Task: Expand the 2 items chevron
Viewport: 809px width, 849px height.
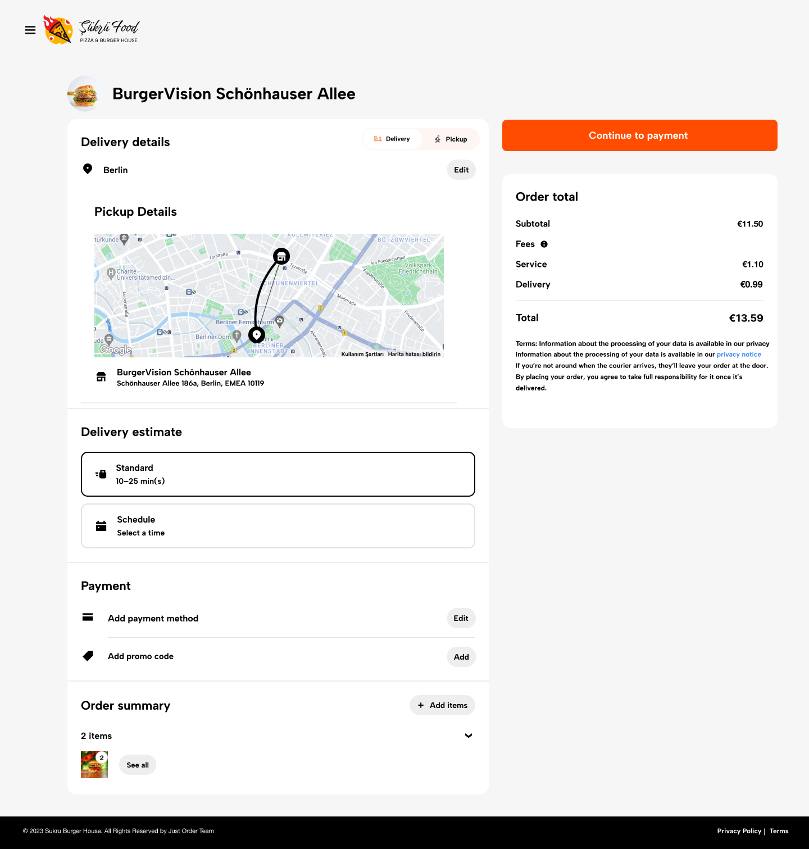Action: click(469, 736)
